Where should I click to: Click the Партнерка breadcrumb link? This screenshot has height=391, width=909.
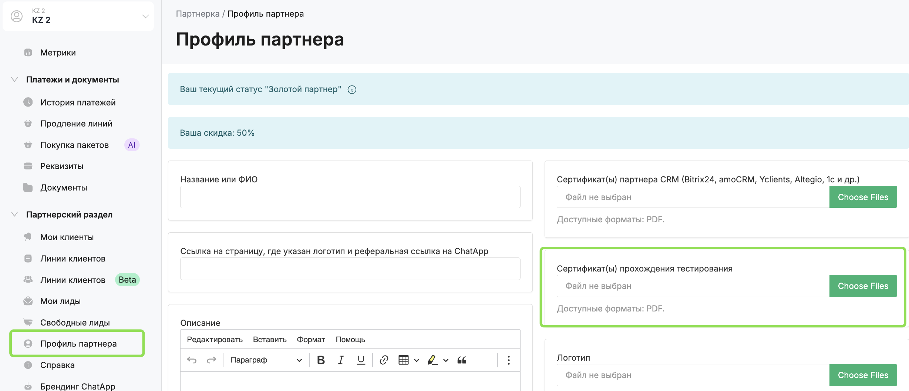(198, 14)
